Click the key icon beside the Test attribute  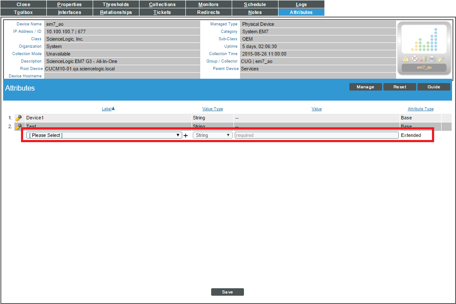[x=18, y=126]
